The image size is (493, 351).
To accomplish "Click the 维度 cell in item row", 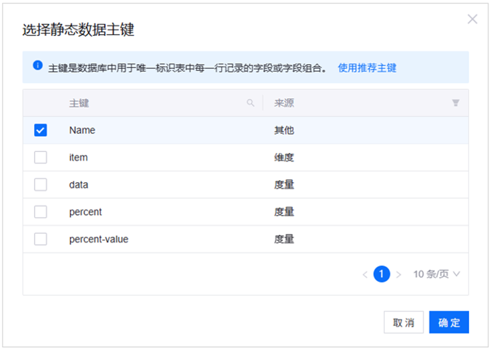I will tap(284, 157).
